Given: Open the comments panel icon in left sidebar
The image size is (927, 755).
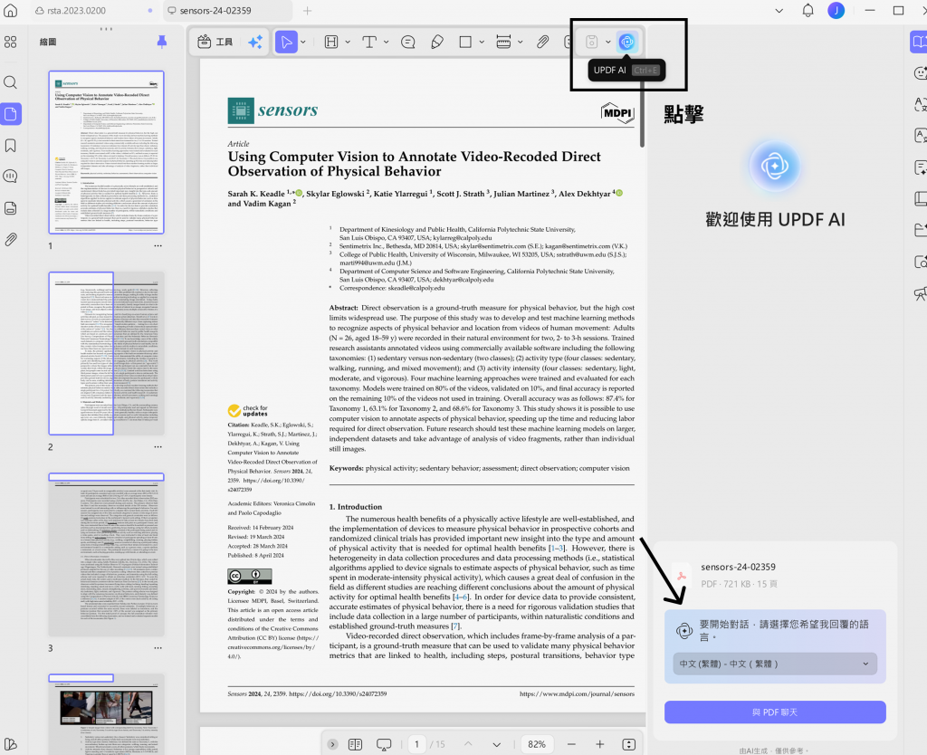Looking at the screenshot, I should (x=11, y=177).
